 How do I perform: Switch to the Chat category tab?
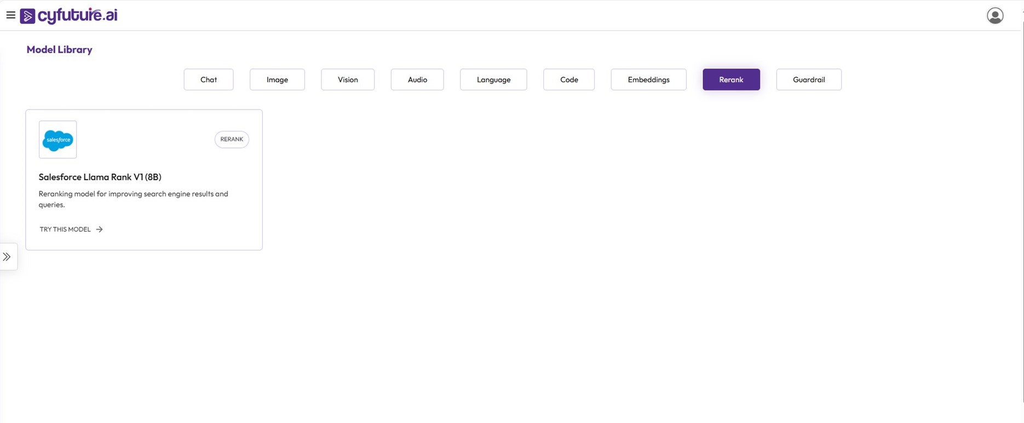pos(208,79)
